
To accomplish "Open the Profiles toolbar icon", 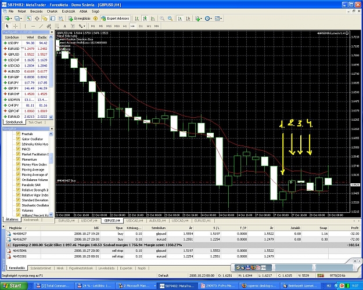I will tap(18, 19).
